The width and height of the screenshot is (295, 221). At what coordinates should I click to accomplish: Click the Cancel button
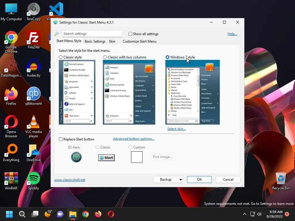(228, 180)
